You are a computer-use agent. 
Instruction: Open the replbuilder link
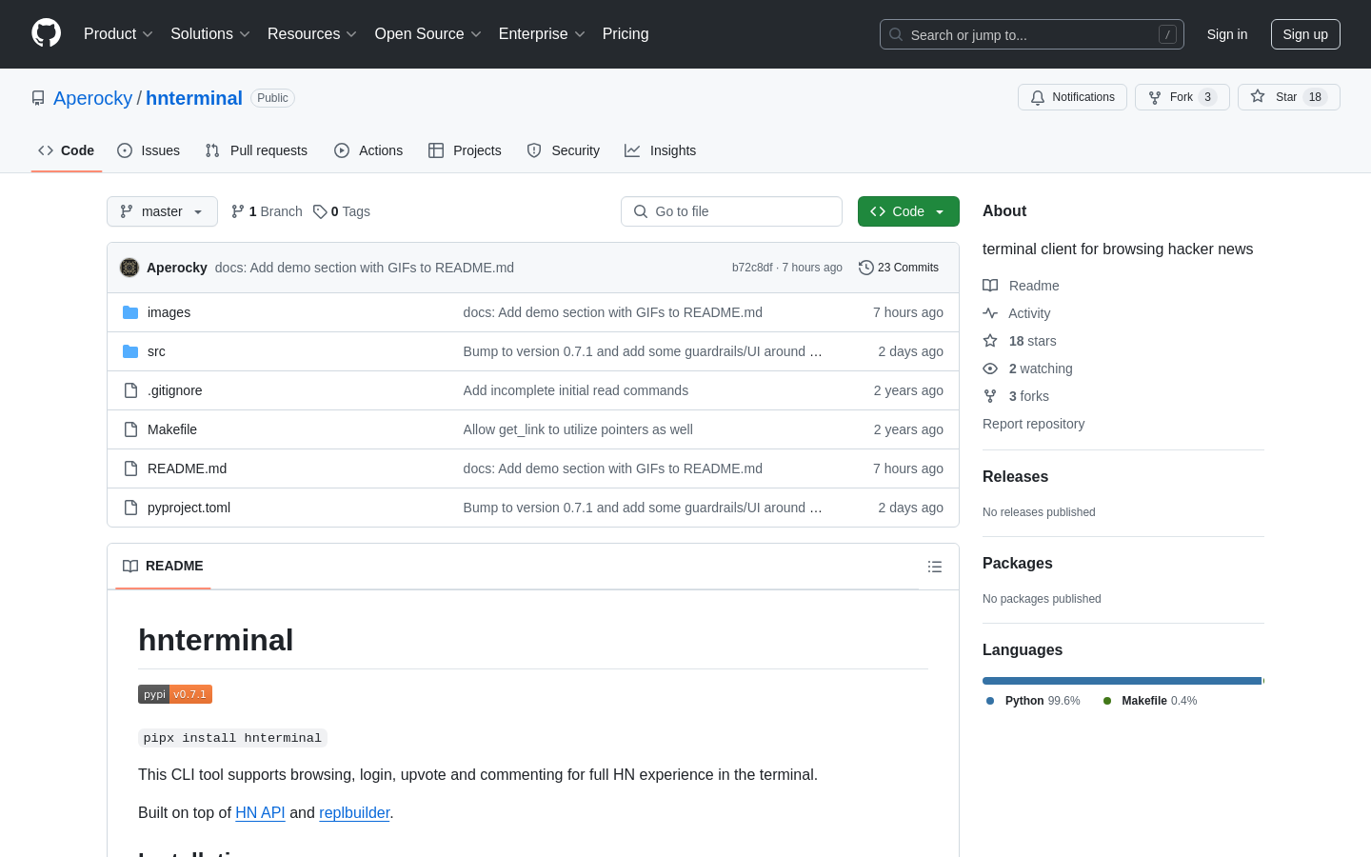pyautogui.click(x=354, y=812)
